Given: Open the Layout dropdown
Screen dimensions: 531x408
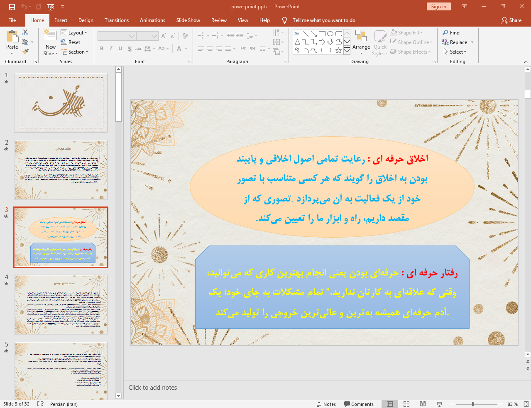Looking at the screenshot, I should tap(74, 33).
